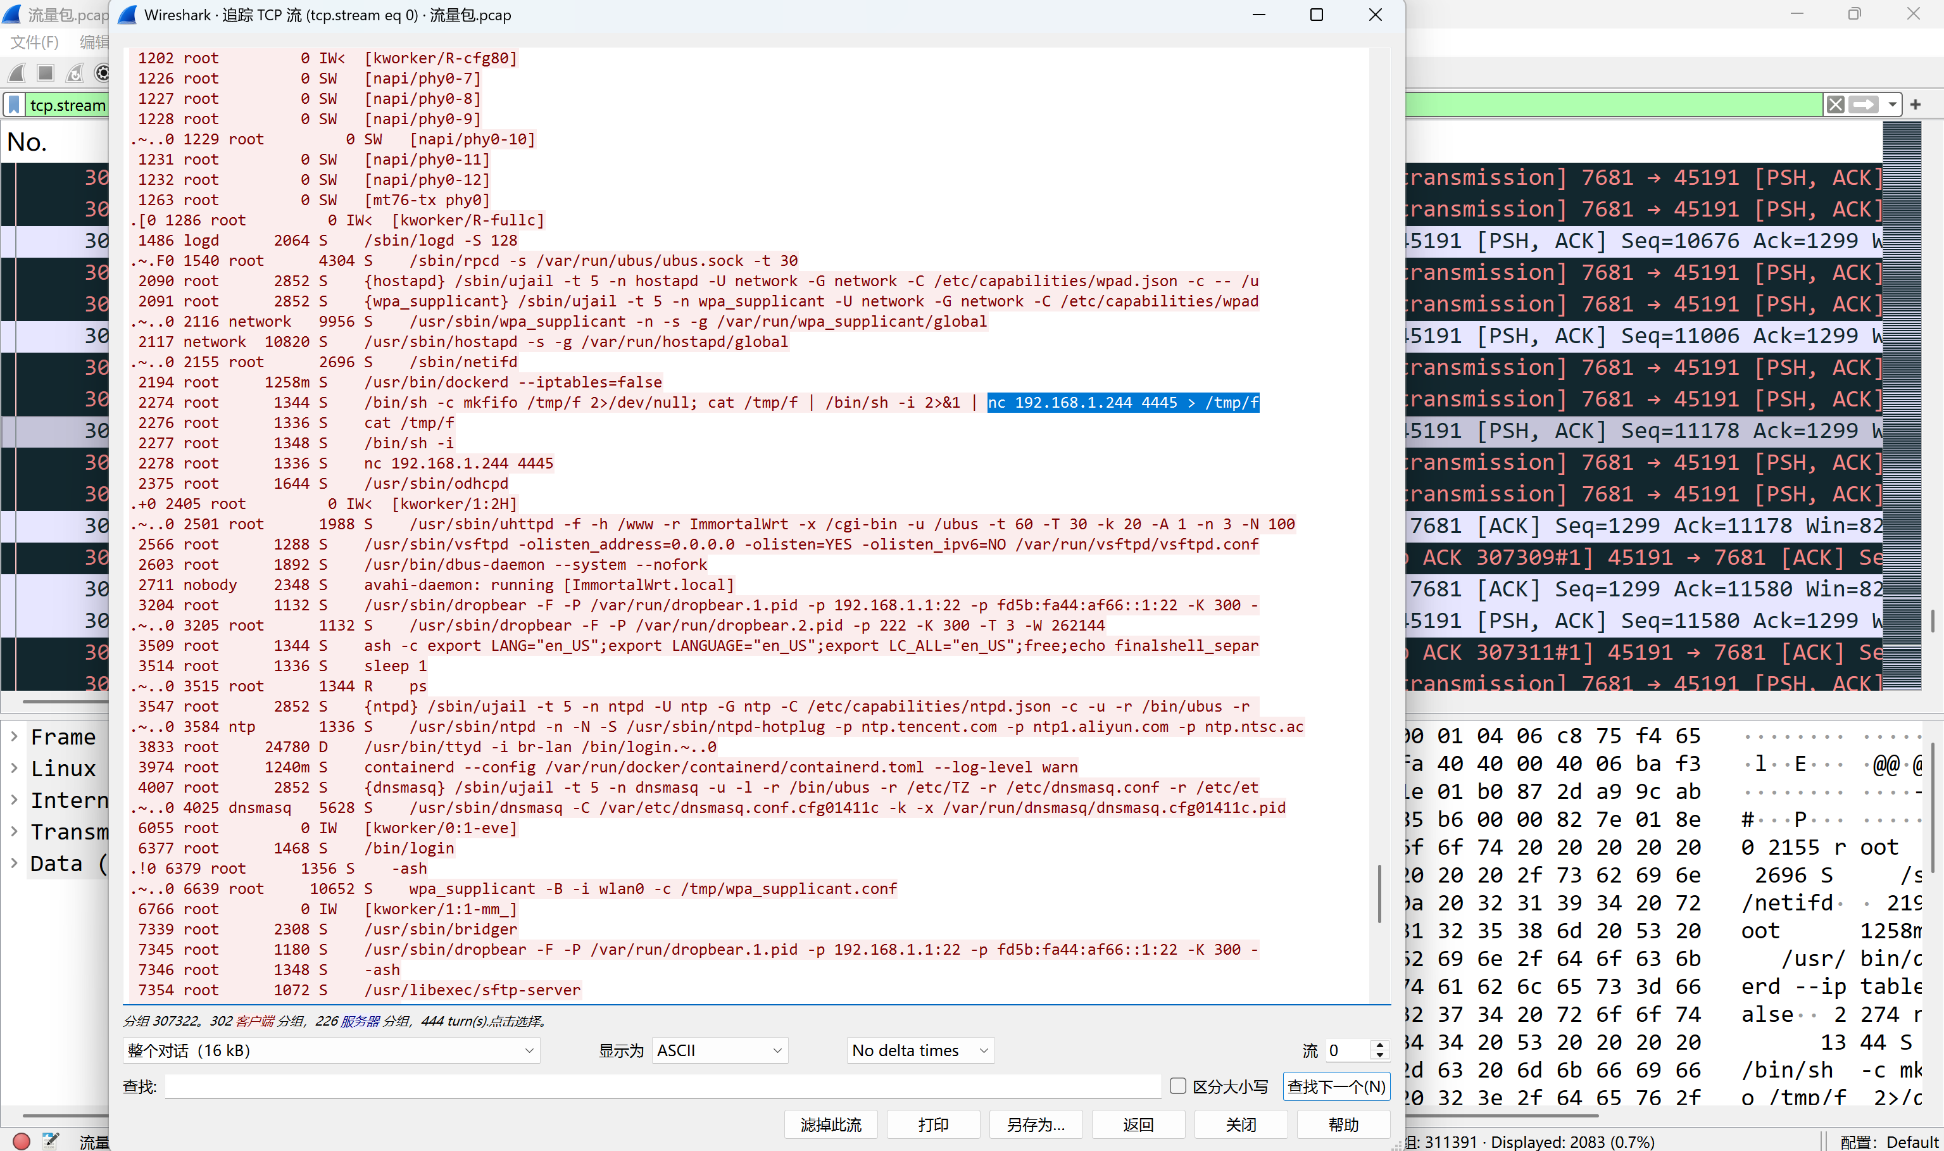Toggle the 区分大小写 case-sensitive checkbox
The height and width of the screenshot is (1151, 1944).
tap(1177, 1086)
